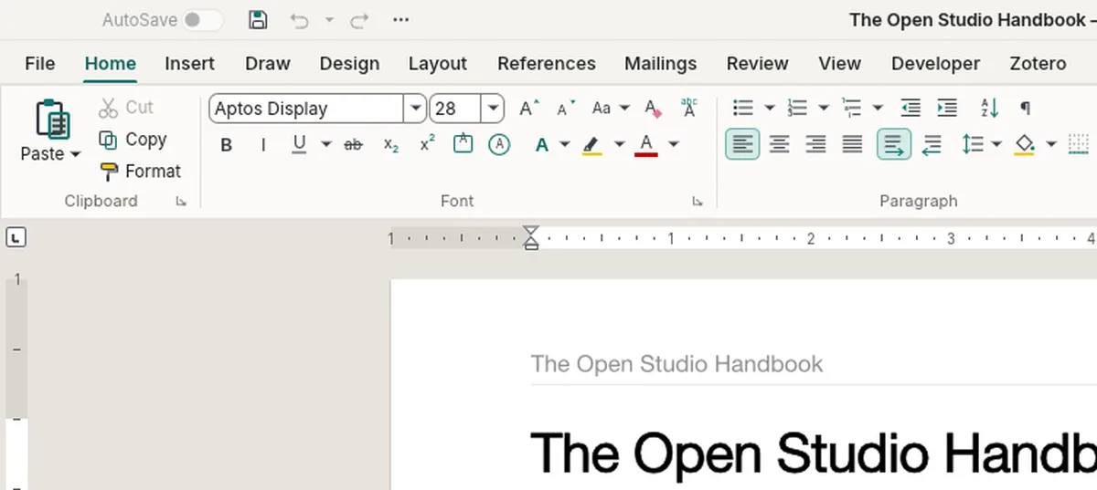Toggle underline formatting
This screenshot has height=490, width=1097.
point(299,144)
